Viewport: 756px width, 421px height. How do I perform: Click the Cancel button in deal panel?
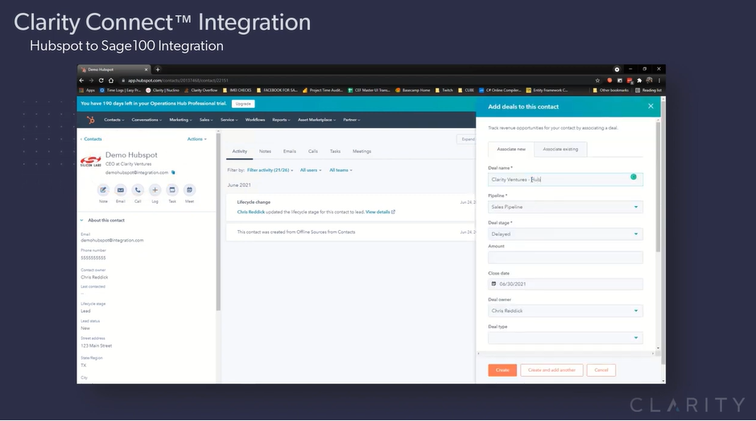click(601, 369)
